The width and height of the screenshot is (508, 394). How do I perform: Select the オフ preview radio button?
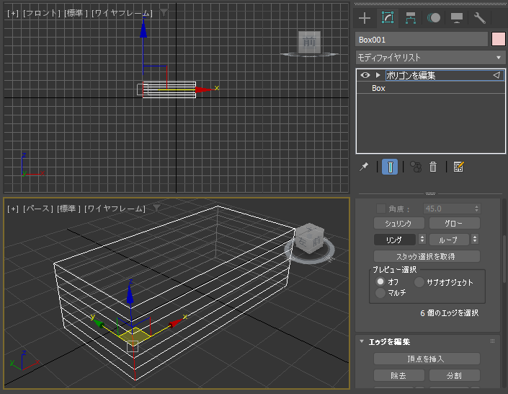tap(380, 281)
